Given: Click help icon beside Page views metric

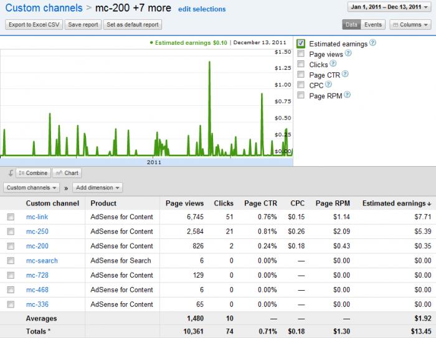Looking at the screenshot, I should coord(348,54).
